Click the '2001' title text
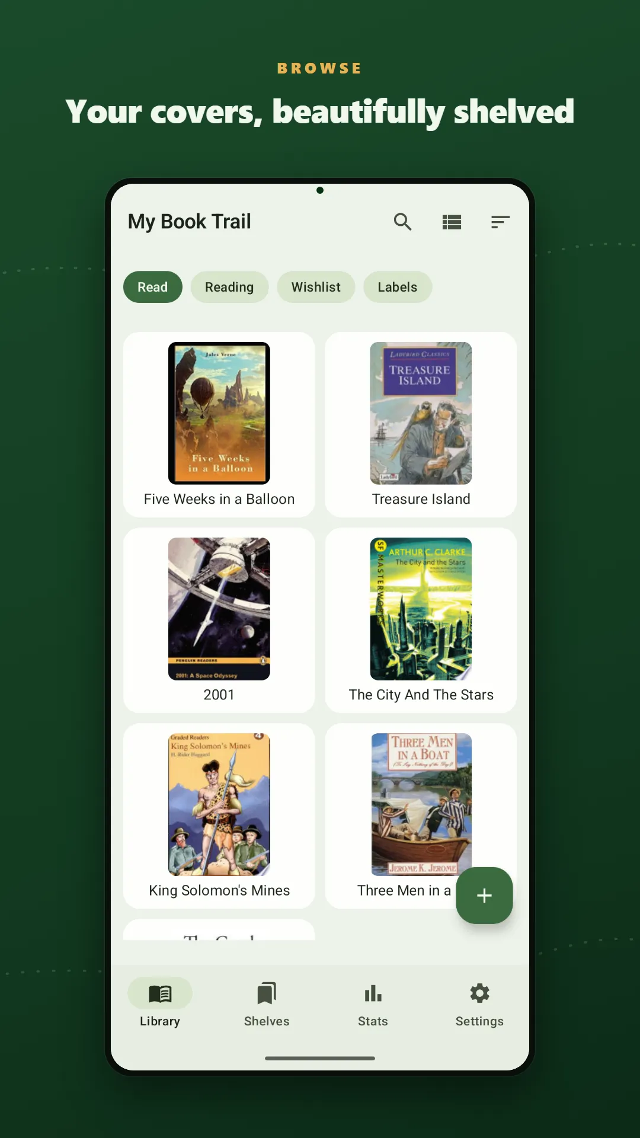The image size is (640, 1138). click(219, 695)
